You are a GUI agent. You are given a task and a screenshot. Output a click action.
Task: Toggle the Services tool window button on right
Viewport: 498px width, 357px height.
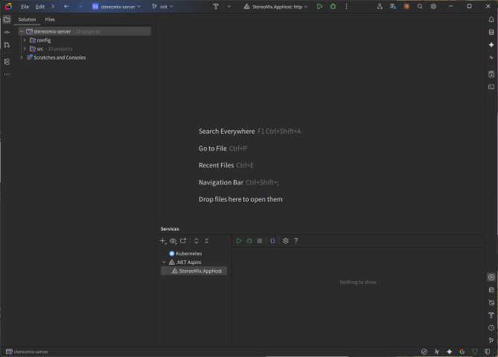pos(491,277)
